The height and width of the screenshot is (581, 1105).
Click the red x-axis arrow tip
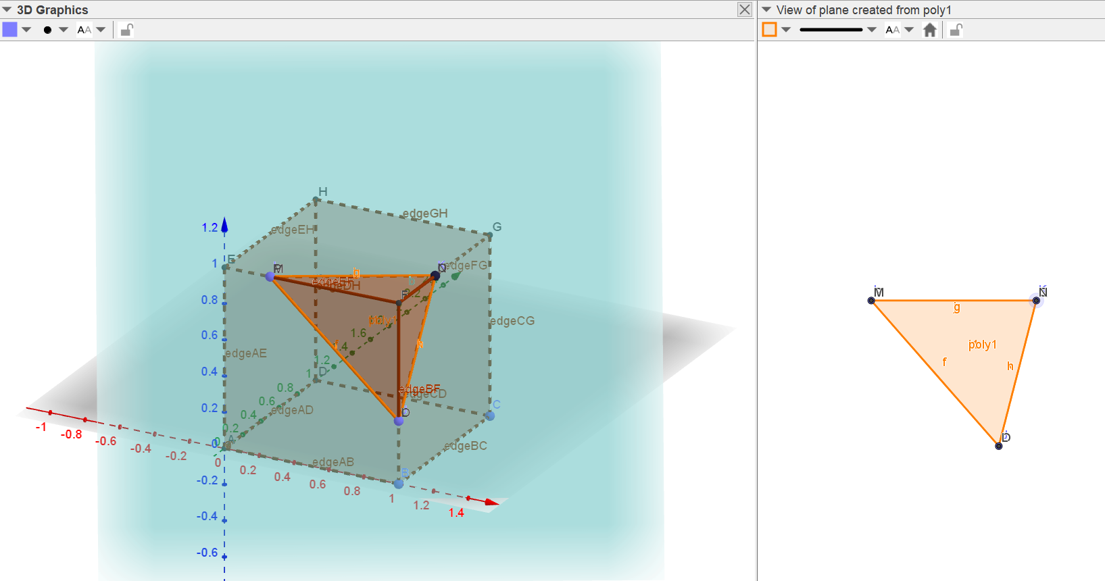pyautogui.click(x=491, y=502)
